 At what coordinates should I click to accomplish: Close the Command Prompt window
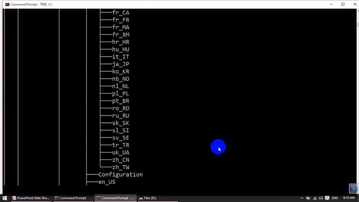tap(355, 4)
